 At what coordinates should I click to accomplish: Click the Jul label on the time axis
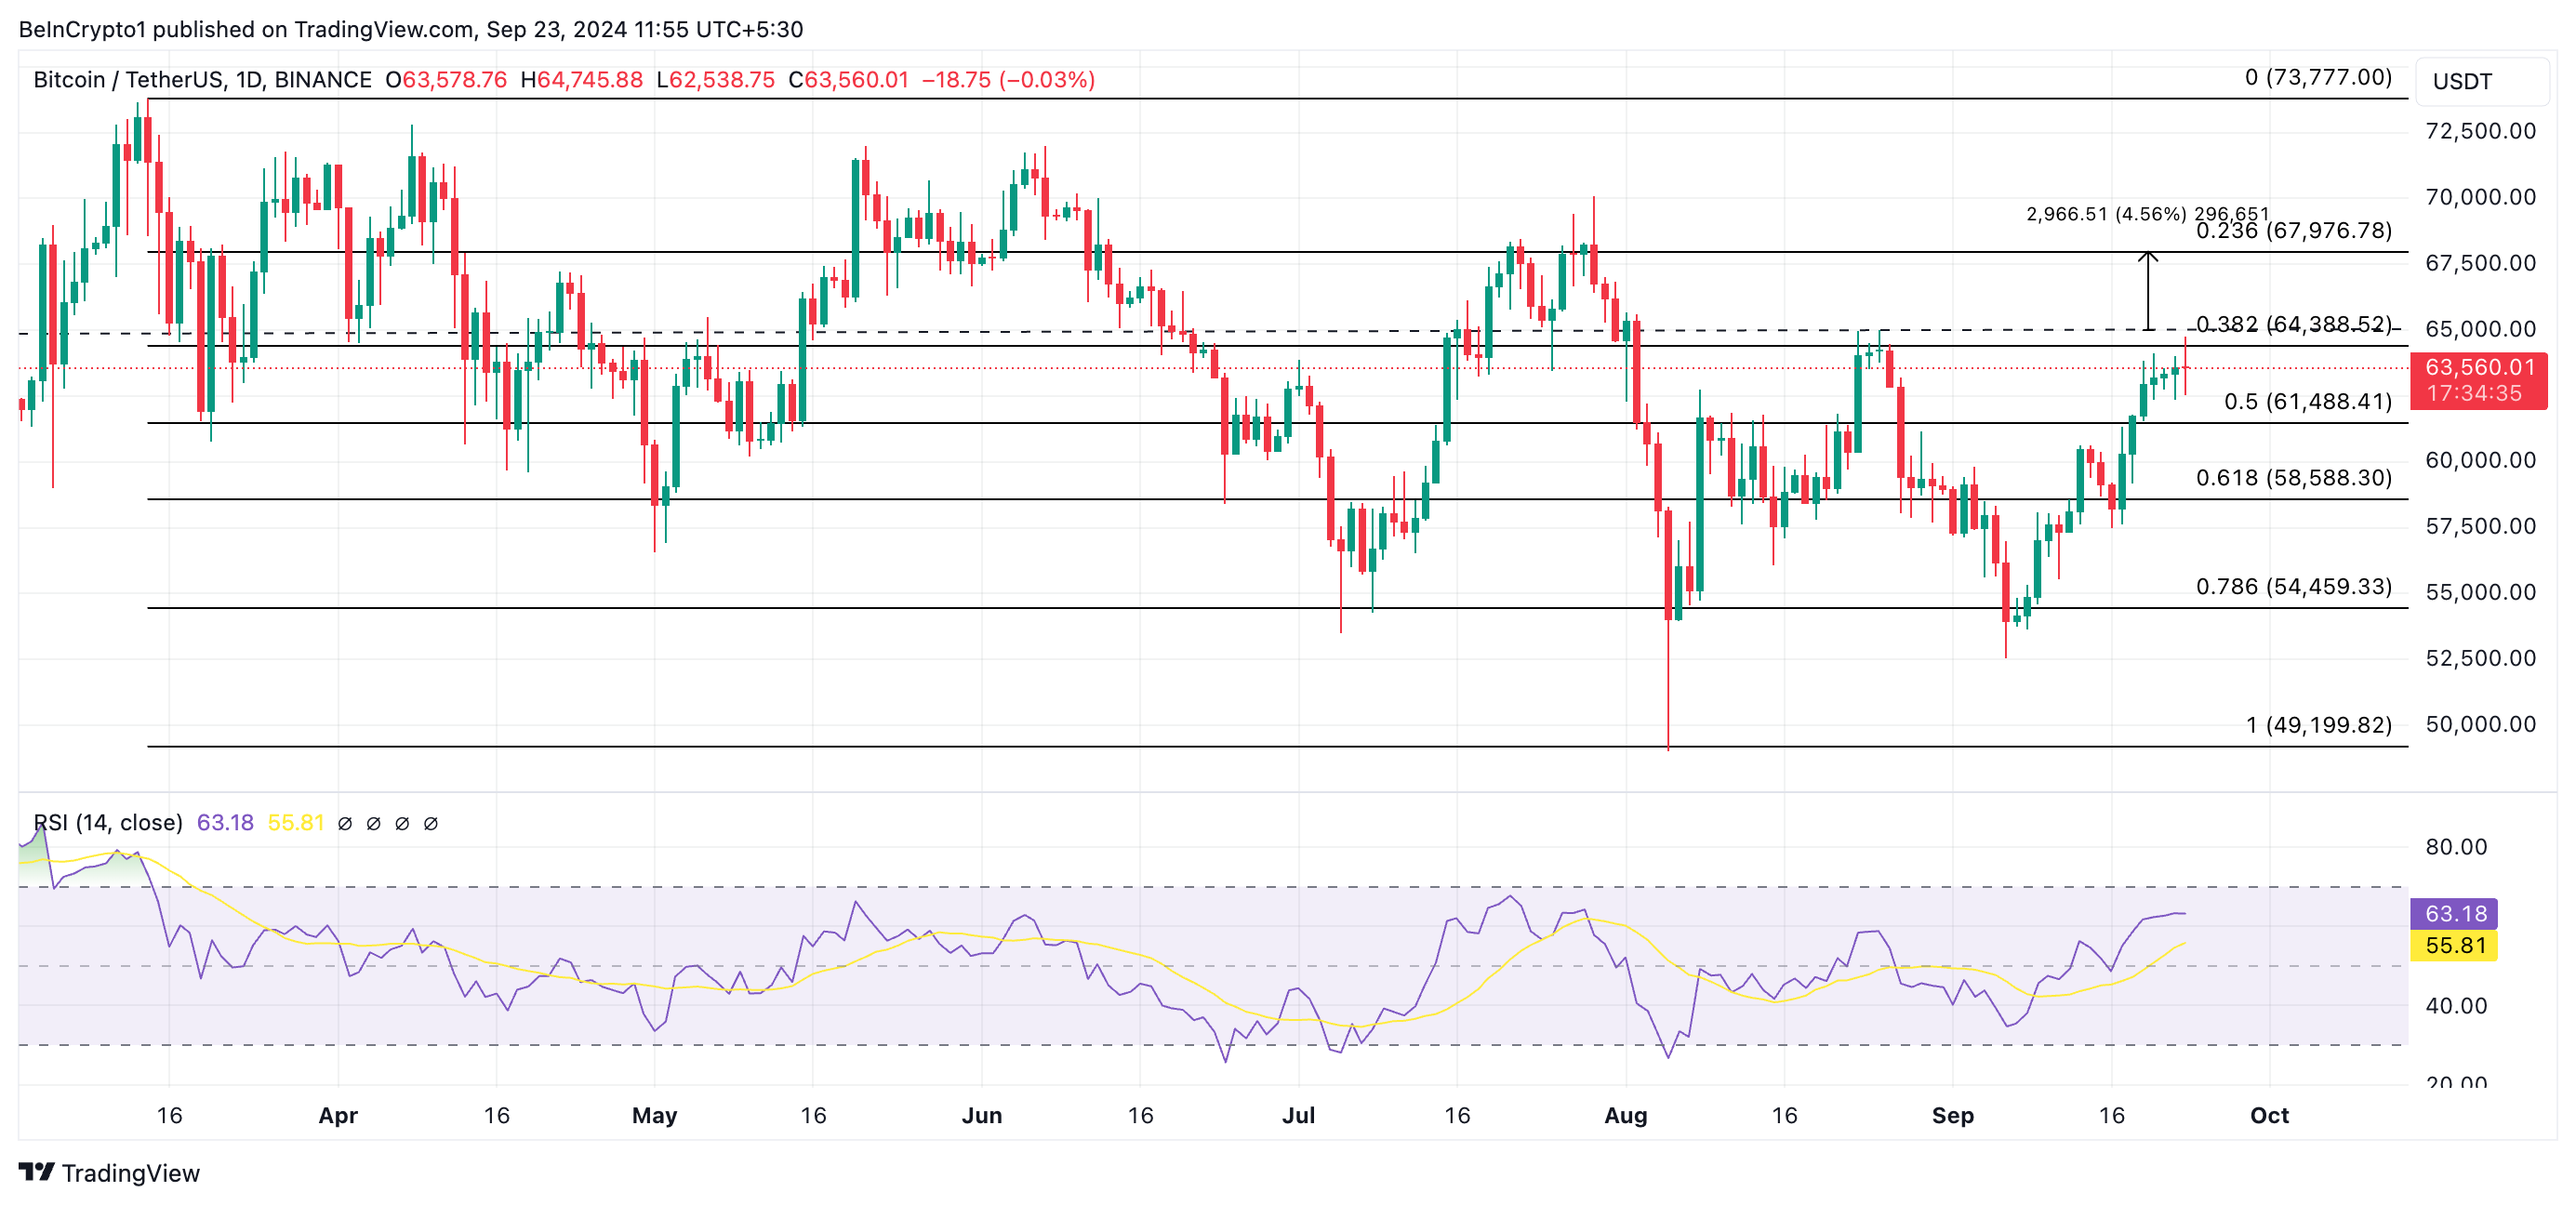1298,1115
